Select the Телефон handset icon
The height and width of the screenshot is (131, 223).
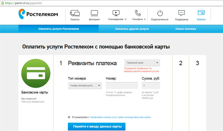(137, 13)
